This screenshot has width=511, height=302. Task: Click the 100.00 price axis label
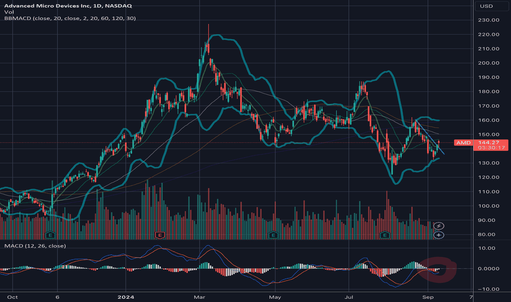488,206
